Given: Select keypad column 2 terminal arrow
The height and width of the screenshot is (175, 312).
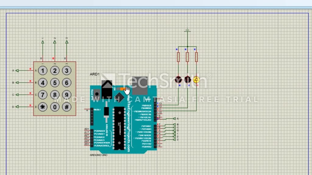Looking at the screenshot, I should point(55,42).
